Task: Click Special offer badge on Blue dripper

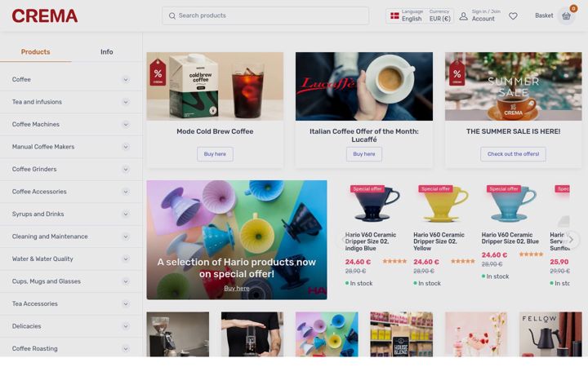Action: 504,188
